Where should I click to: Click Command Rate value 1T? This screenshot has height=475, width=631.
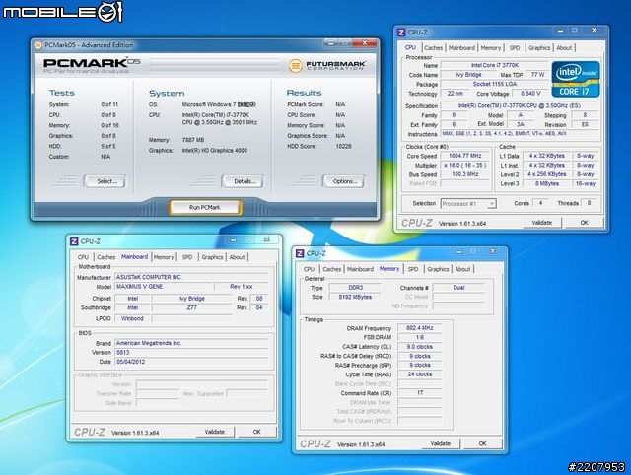[419, 393]
